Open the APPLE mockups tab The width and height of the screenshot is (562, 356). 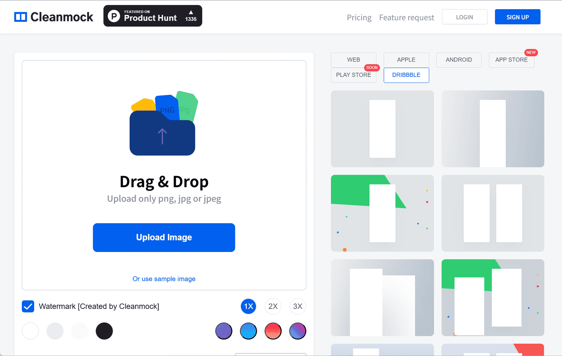click(406, 60)
